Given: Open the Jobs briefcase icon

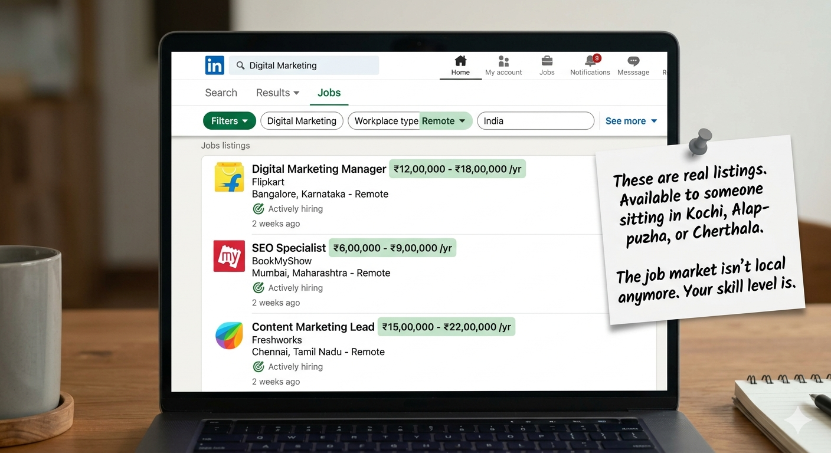Looking at the screenshot, I should pyautogui.click(x=547, y=61).
